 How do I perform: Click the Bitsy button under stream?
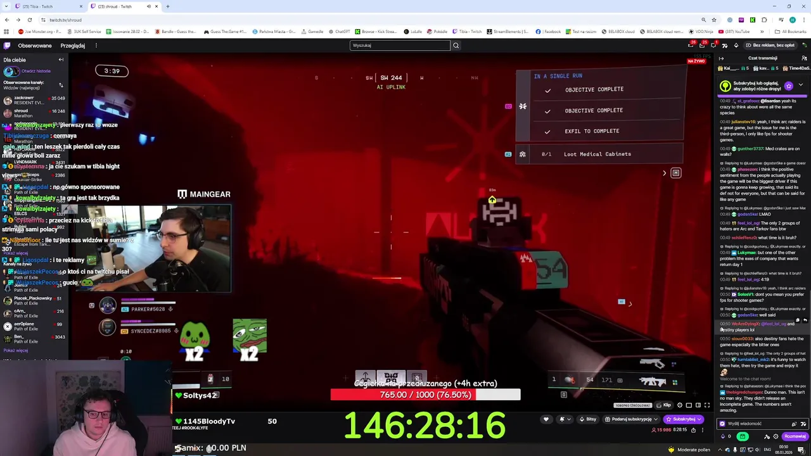click(588, 419)
